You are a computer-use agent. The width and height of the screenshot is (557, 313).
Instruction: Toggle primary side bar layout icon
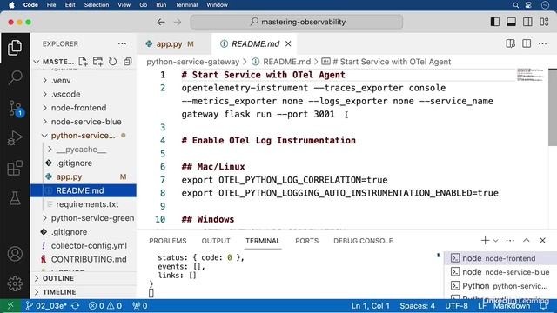click(x=495, y=22)
